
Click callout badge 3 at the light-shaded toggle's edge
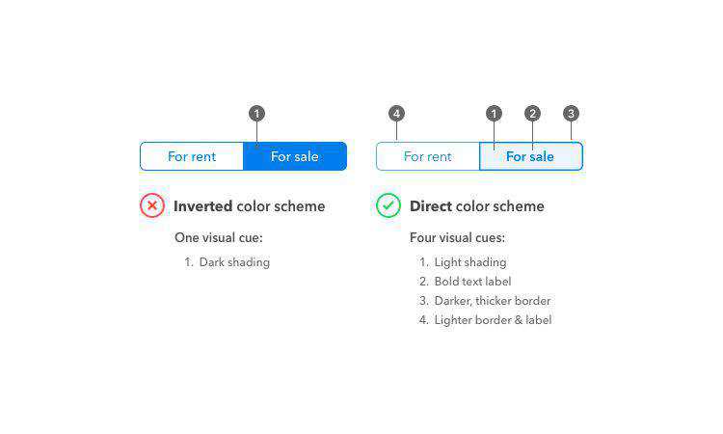pyautogui.click(x=571, y=114)
